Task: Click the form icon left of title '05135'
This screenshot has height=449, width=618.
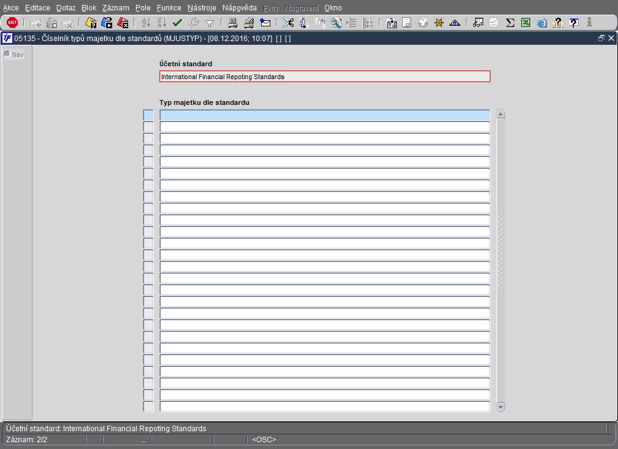Action: 7,38
